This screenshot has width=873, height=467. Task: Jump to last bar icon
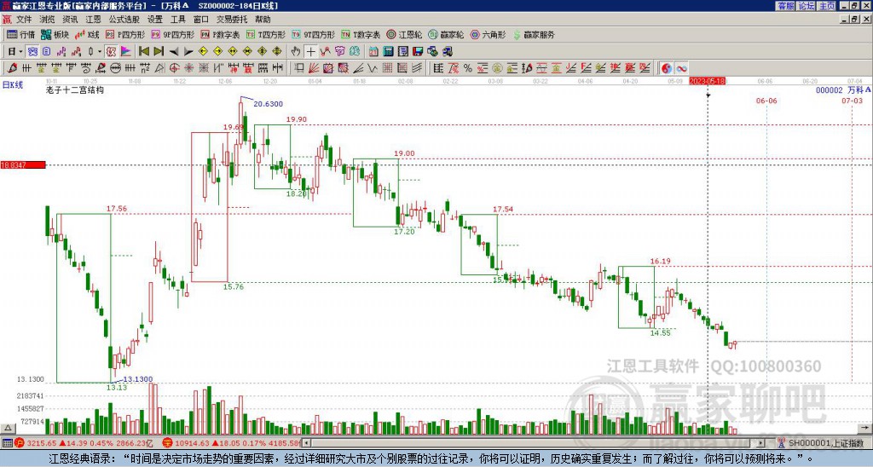click(158, 52)
